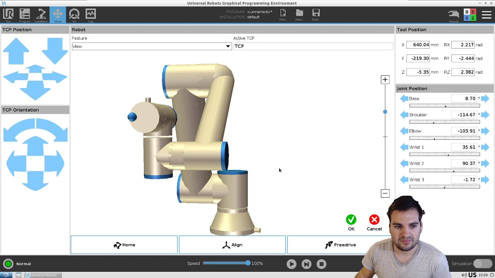This screenshot has width=495, height=278.
Task: Edit Base joint value 8.70
Action: (464, 98)
